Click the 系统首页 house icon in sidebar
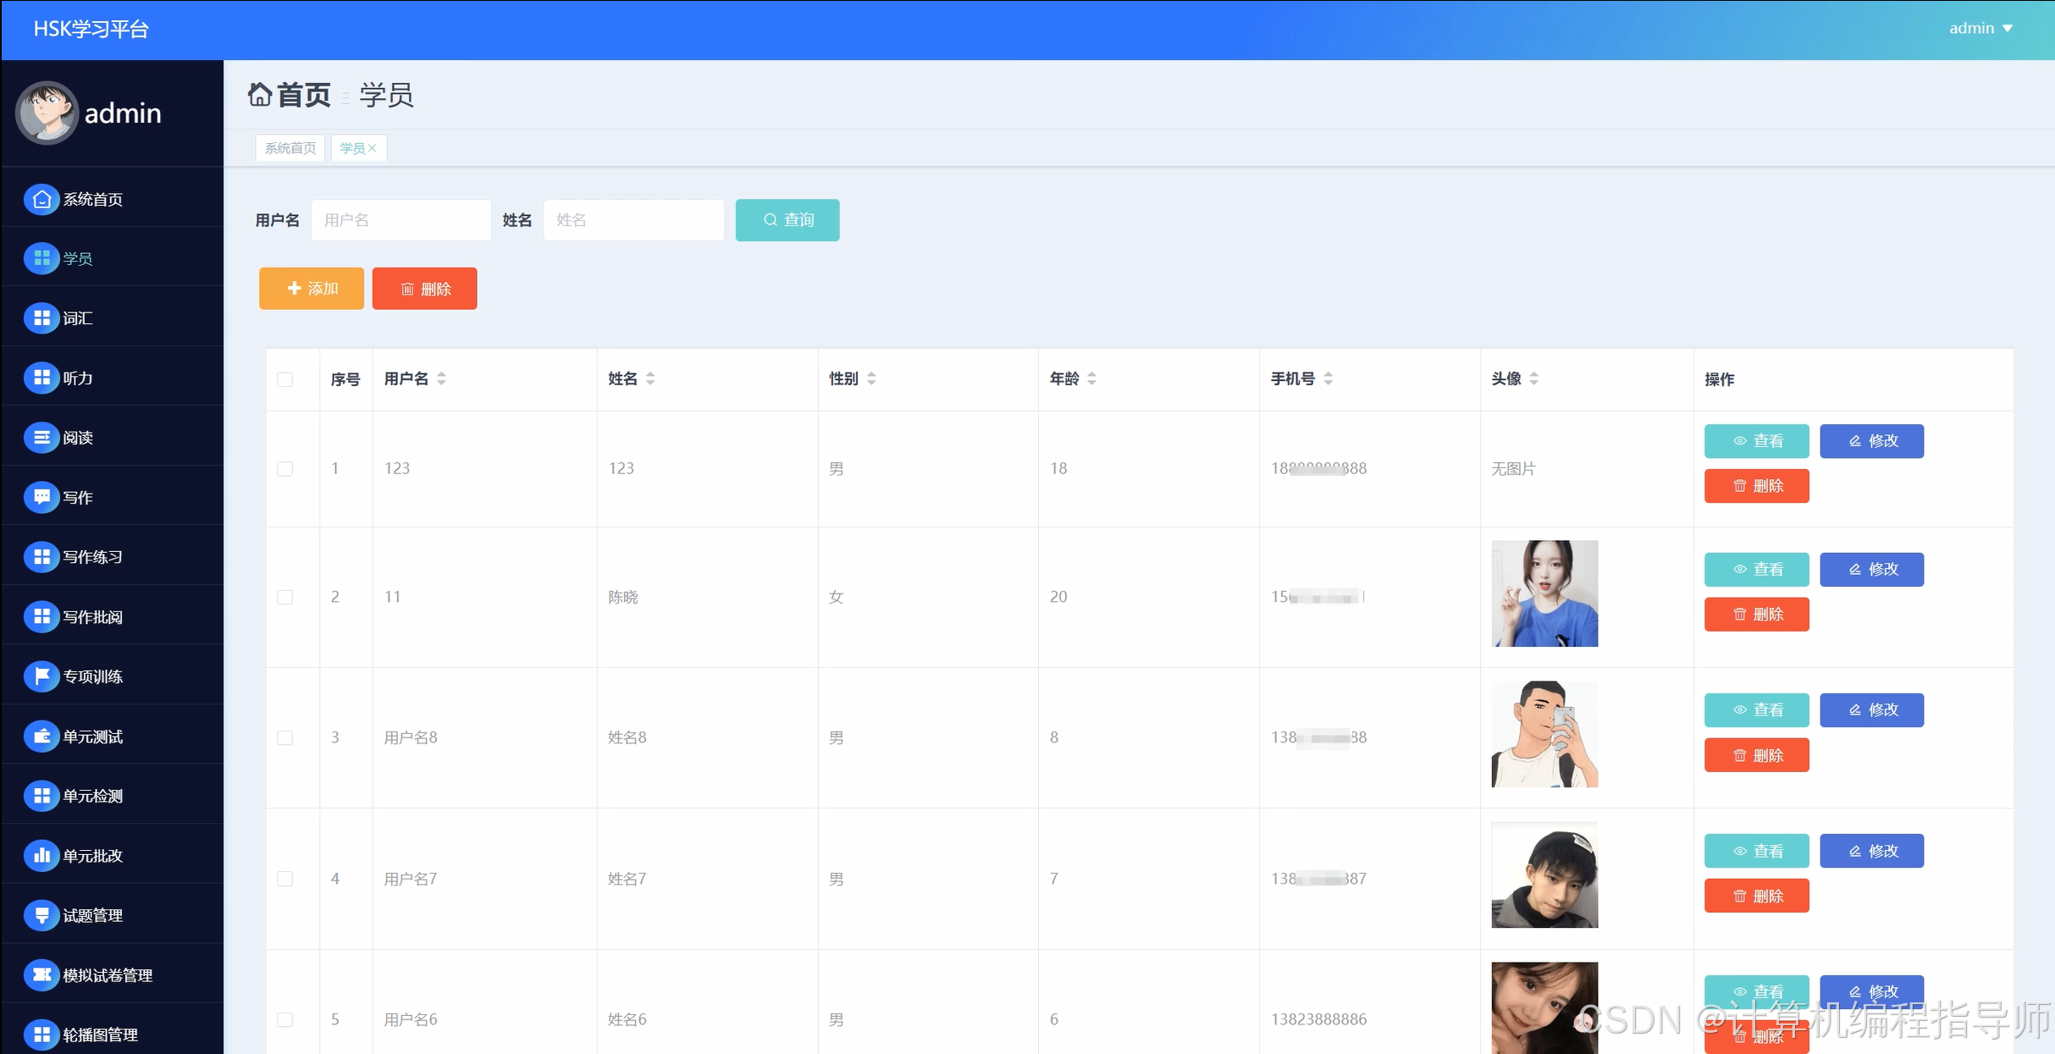The width and height of the screenshot is (2055, 1054). click(x=41, y=200)
